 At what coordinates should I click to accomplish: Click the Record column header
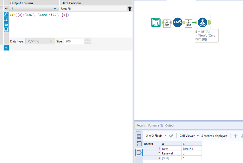[x=152, y=144]
